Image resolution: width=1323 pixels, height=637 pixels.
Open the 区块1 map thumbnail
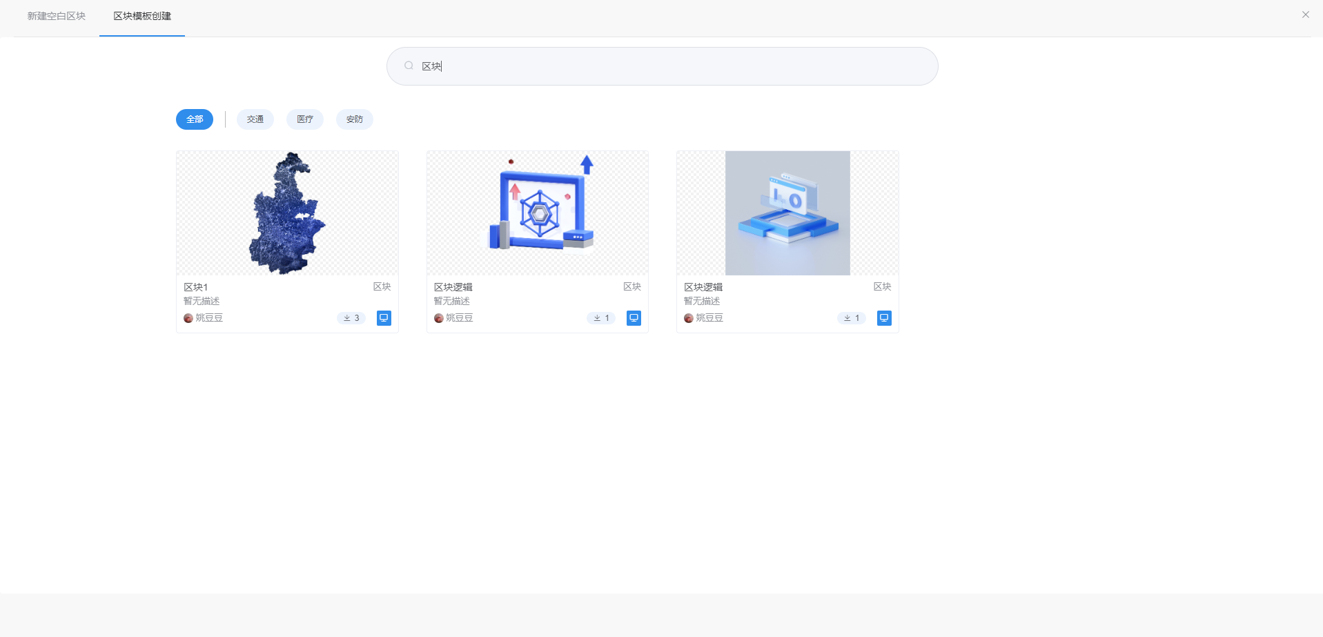tap(287, 213)
